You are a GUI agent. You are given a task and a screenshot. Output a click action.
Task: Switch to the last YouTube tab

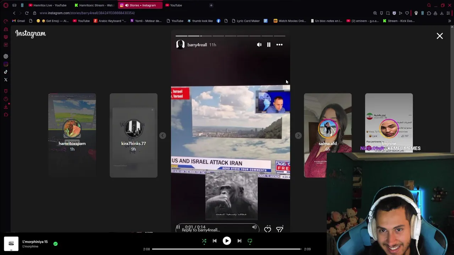[176, 5]
